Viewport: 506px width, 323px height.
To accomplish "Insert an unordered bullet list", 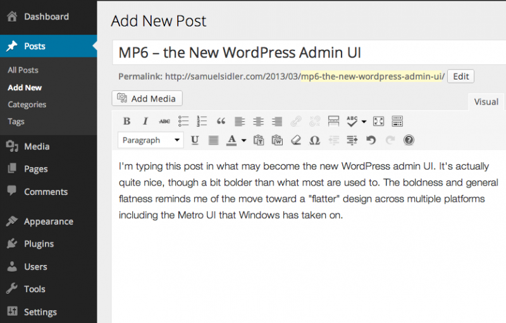I will [x=183, y=121].
